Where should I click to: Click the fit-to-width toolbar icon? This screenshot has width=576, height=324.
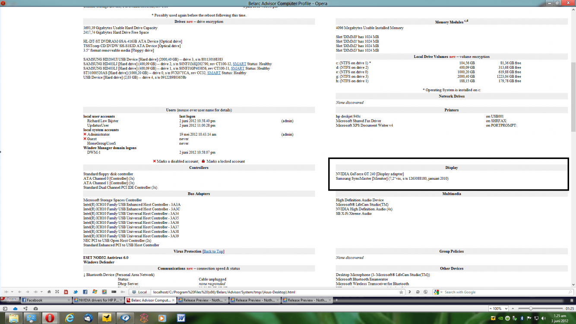(x=57, y=292)
